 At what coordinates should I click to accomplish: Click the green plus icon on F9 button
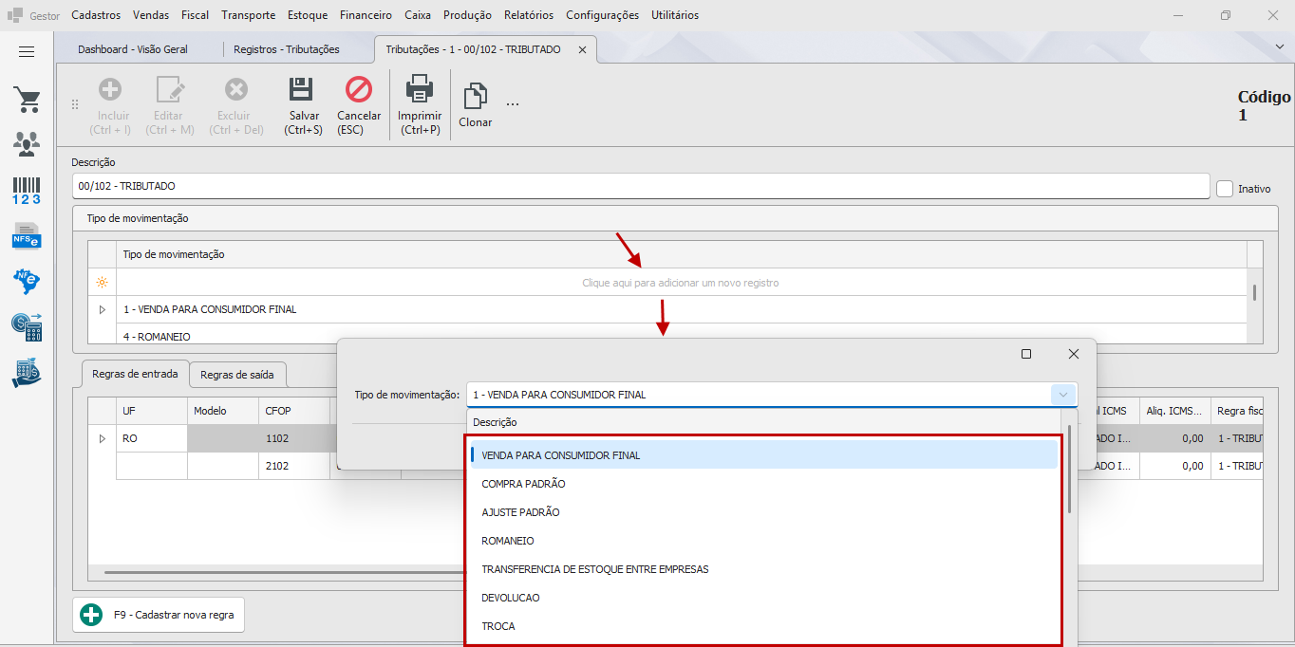(91, 615)
